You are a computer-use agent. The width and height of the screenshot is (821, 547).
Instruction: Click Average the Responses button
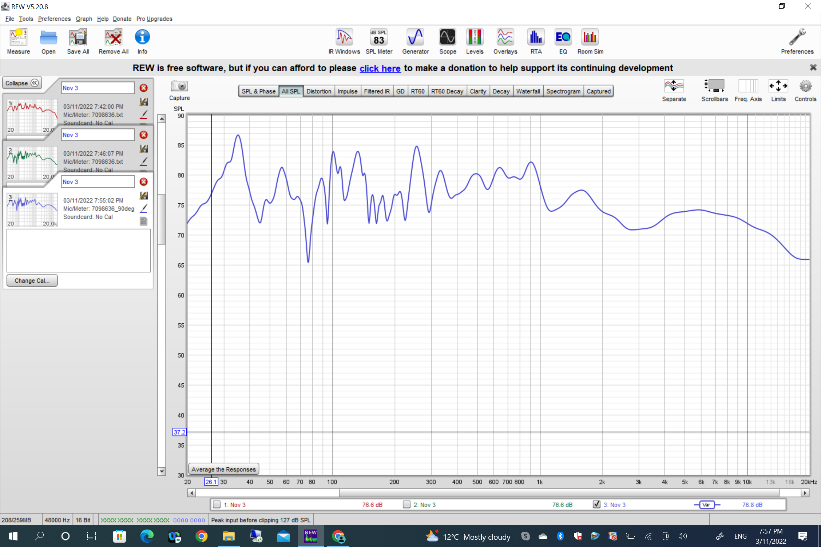[x=223, y=469]
